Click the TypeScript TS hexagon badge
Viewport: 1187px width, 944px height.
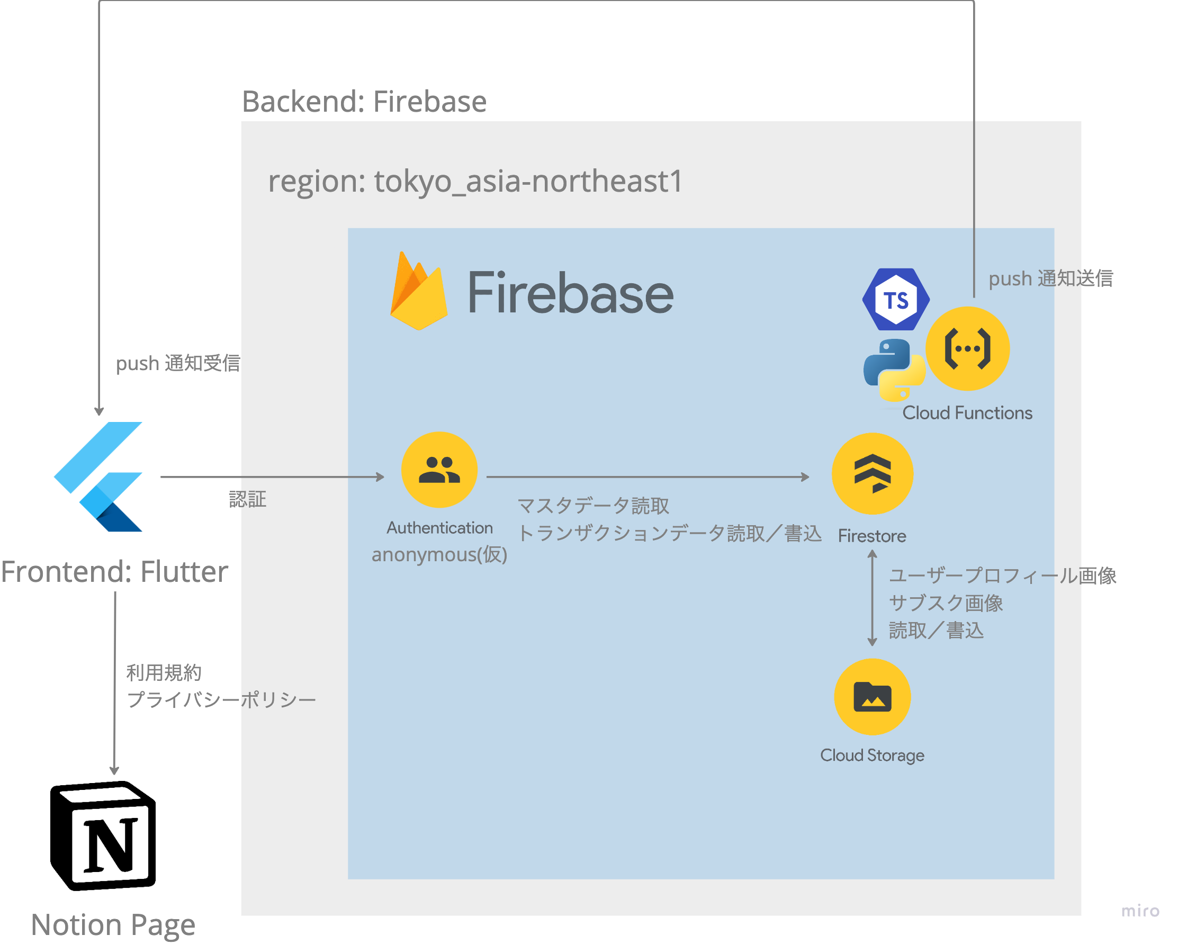click(x=896, y=300)
